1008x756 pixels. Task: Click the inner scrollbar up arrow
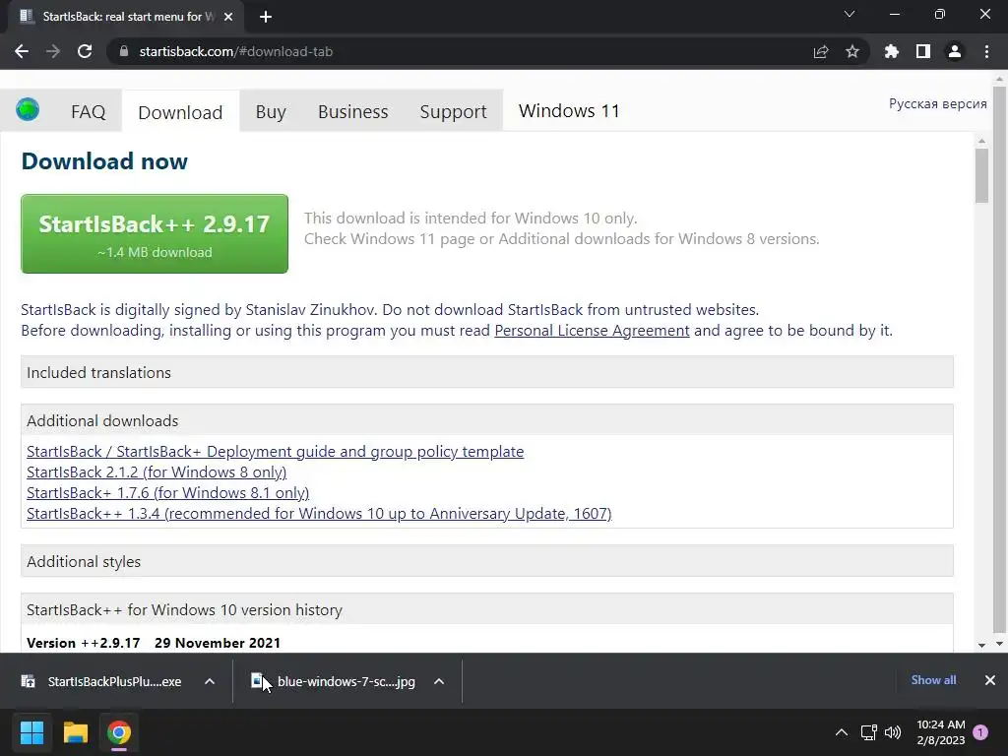click(981, 141)
